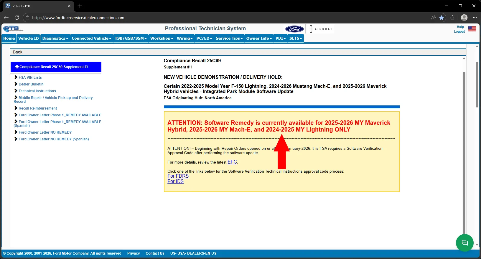Open the EFC link
The width and height of the screenshot is (481, 259).
(232, 162)
